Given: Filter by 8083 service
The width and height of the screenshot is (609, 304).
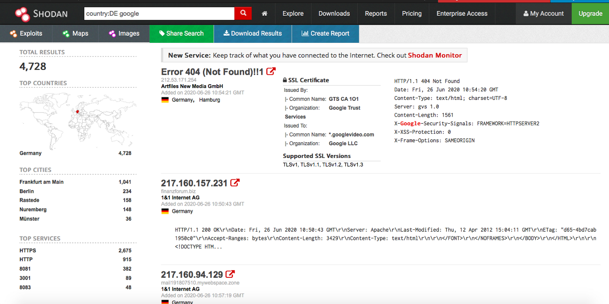Looking at the screenshot, I should pyautogui.click(x=25, y=287).
